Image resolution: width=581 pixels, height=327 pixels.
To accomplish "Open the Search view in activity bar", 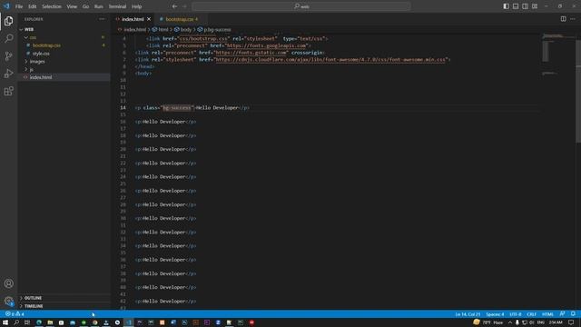I will click(8, 38).
